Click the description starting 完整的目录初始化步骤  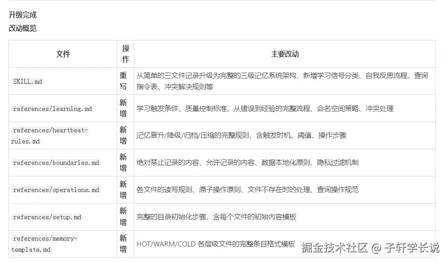[216, 217]
